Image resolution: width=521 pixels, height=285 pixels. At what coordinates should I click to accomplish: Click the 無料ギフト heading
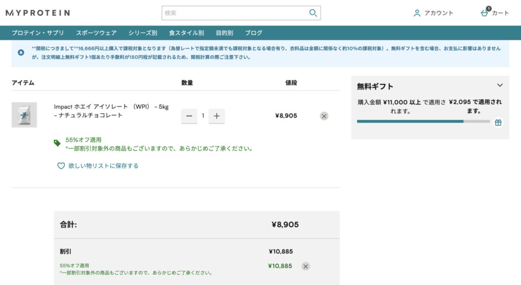[x=375, y=86]
